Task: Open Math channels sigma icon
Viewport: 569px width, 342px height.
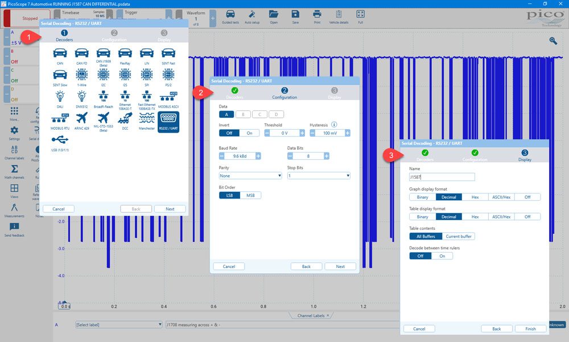Action: (x=14, y=171)
